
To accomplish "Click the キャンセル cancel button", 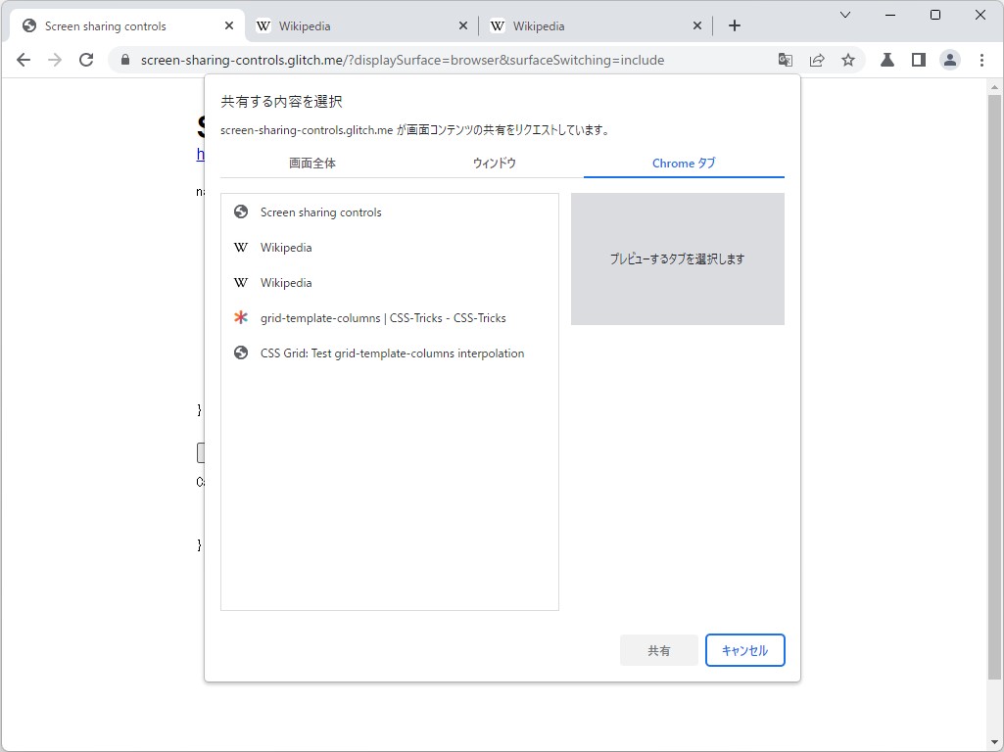I will pyautogui.click(x=744, y=649).
